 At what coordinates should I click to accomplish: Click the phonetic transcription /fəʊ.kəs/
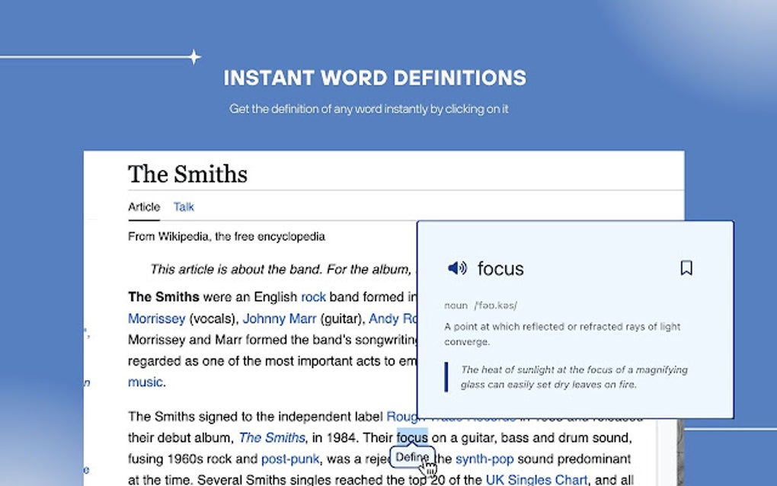pyautogui.click(x=496, y=305)
